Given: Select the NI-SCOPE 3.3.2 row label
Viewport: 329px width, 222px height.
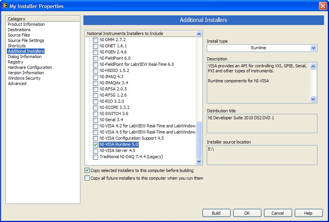Looking at the screenshot, I should [x=115, y=107].
